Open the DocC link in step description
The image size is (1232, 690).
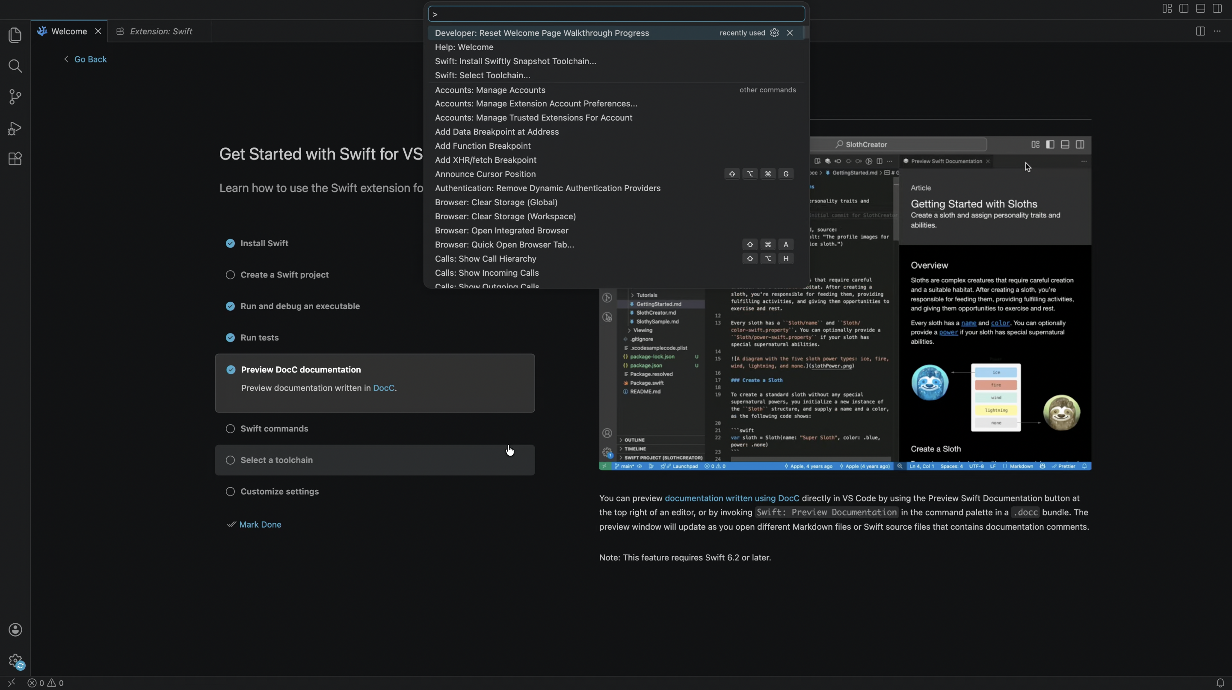384,388
